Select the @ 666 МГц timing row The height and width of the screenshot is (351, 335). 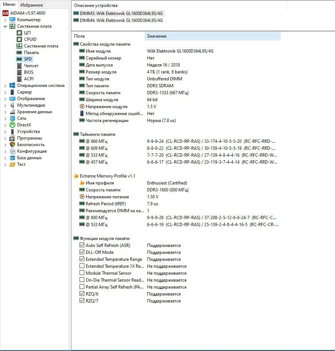coord(176,141)
